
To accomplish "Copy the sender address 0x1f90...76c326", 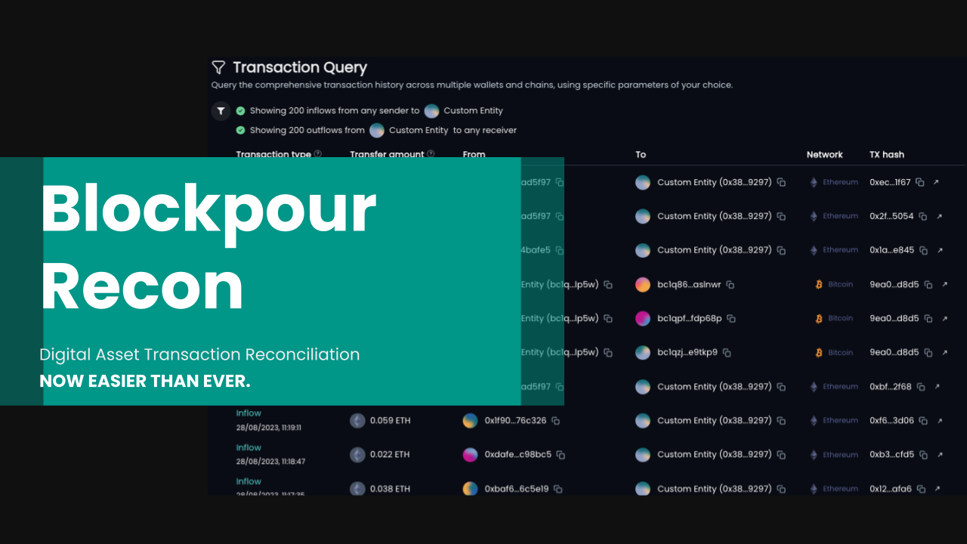I will (556, 421).
